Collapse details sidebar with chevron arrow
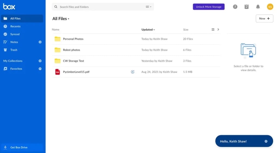Viewport: 277px width, 153px height. pos(218,29)
